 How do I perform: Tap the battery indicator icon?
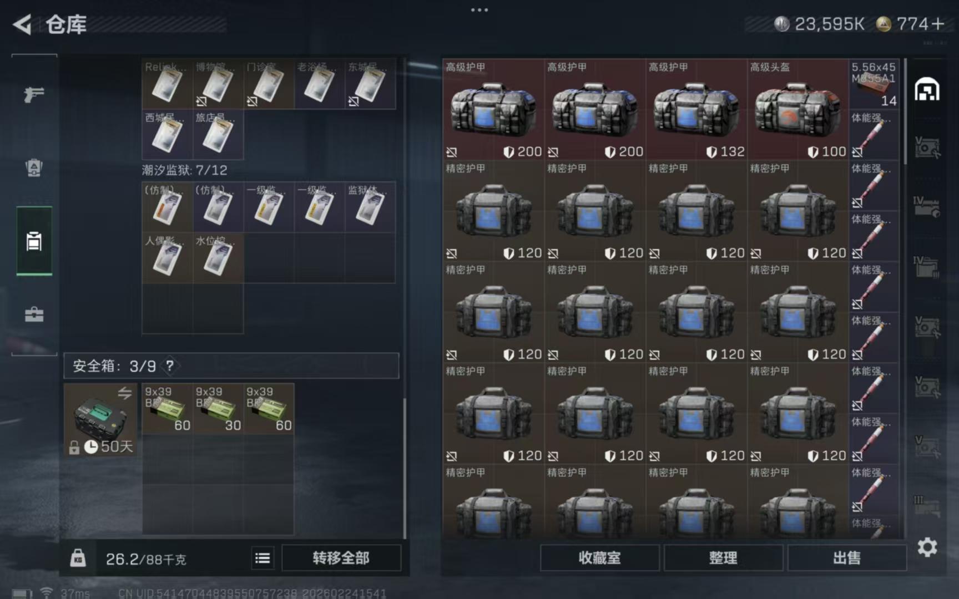21,593
